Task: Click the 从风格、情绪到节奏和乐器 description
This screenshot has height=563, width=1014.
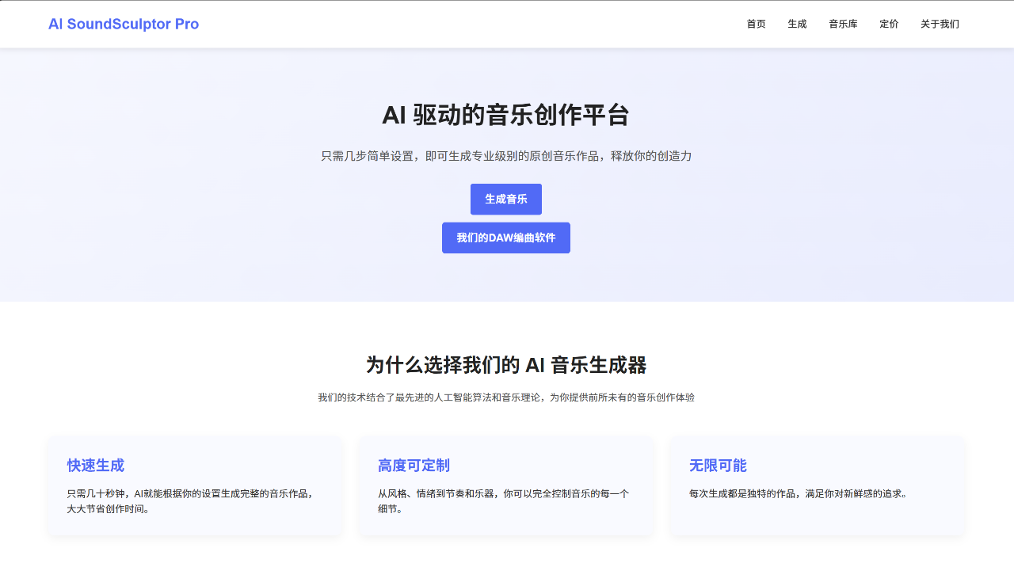Action: click(503, 501)
